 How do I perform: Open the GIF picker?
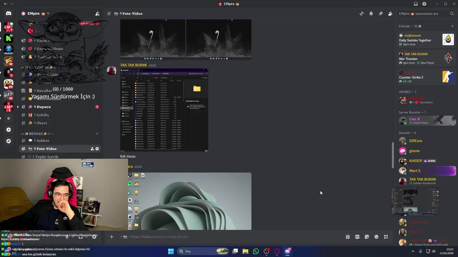point(357,237)
